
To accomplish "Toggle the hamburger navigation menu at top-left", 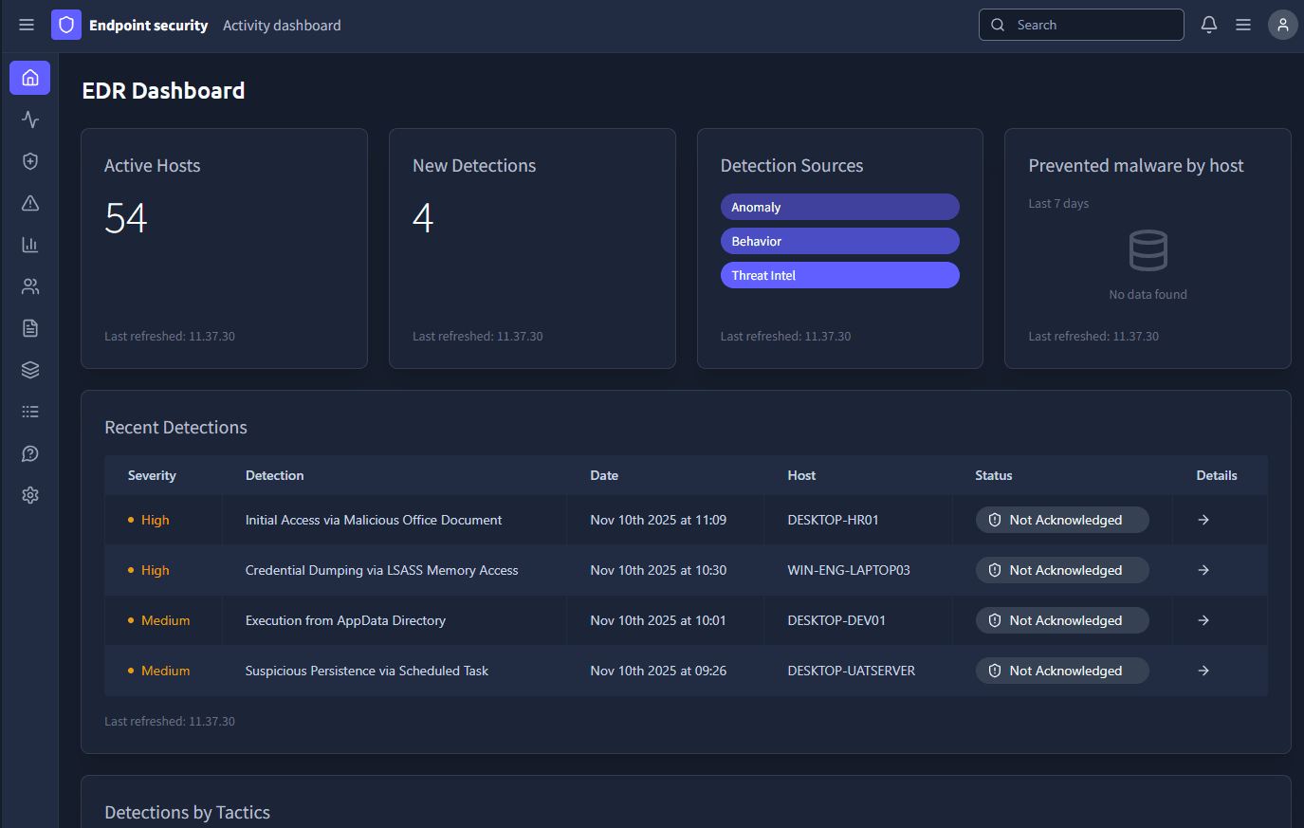I will 27,25.
